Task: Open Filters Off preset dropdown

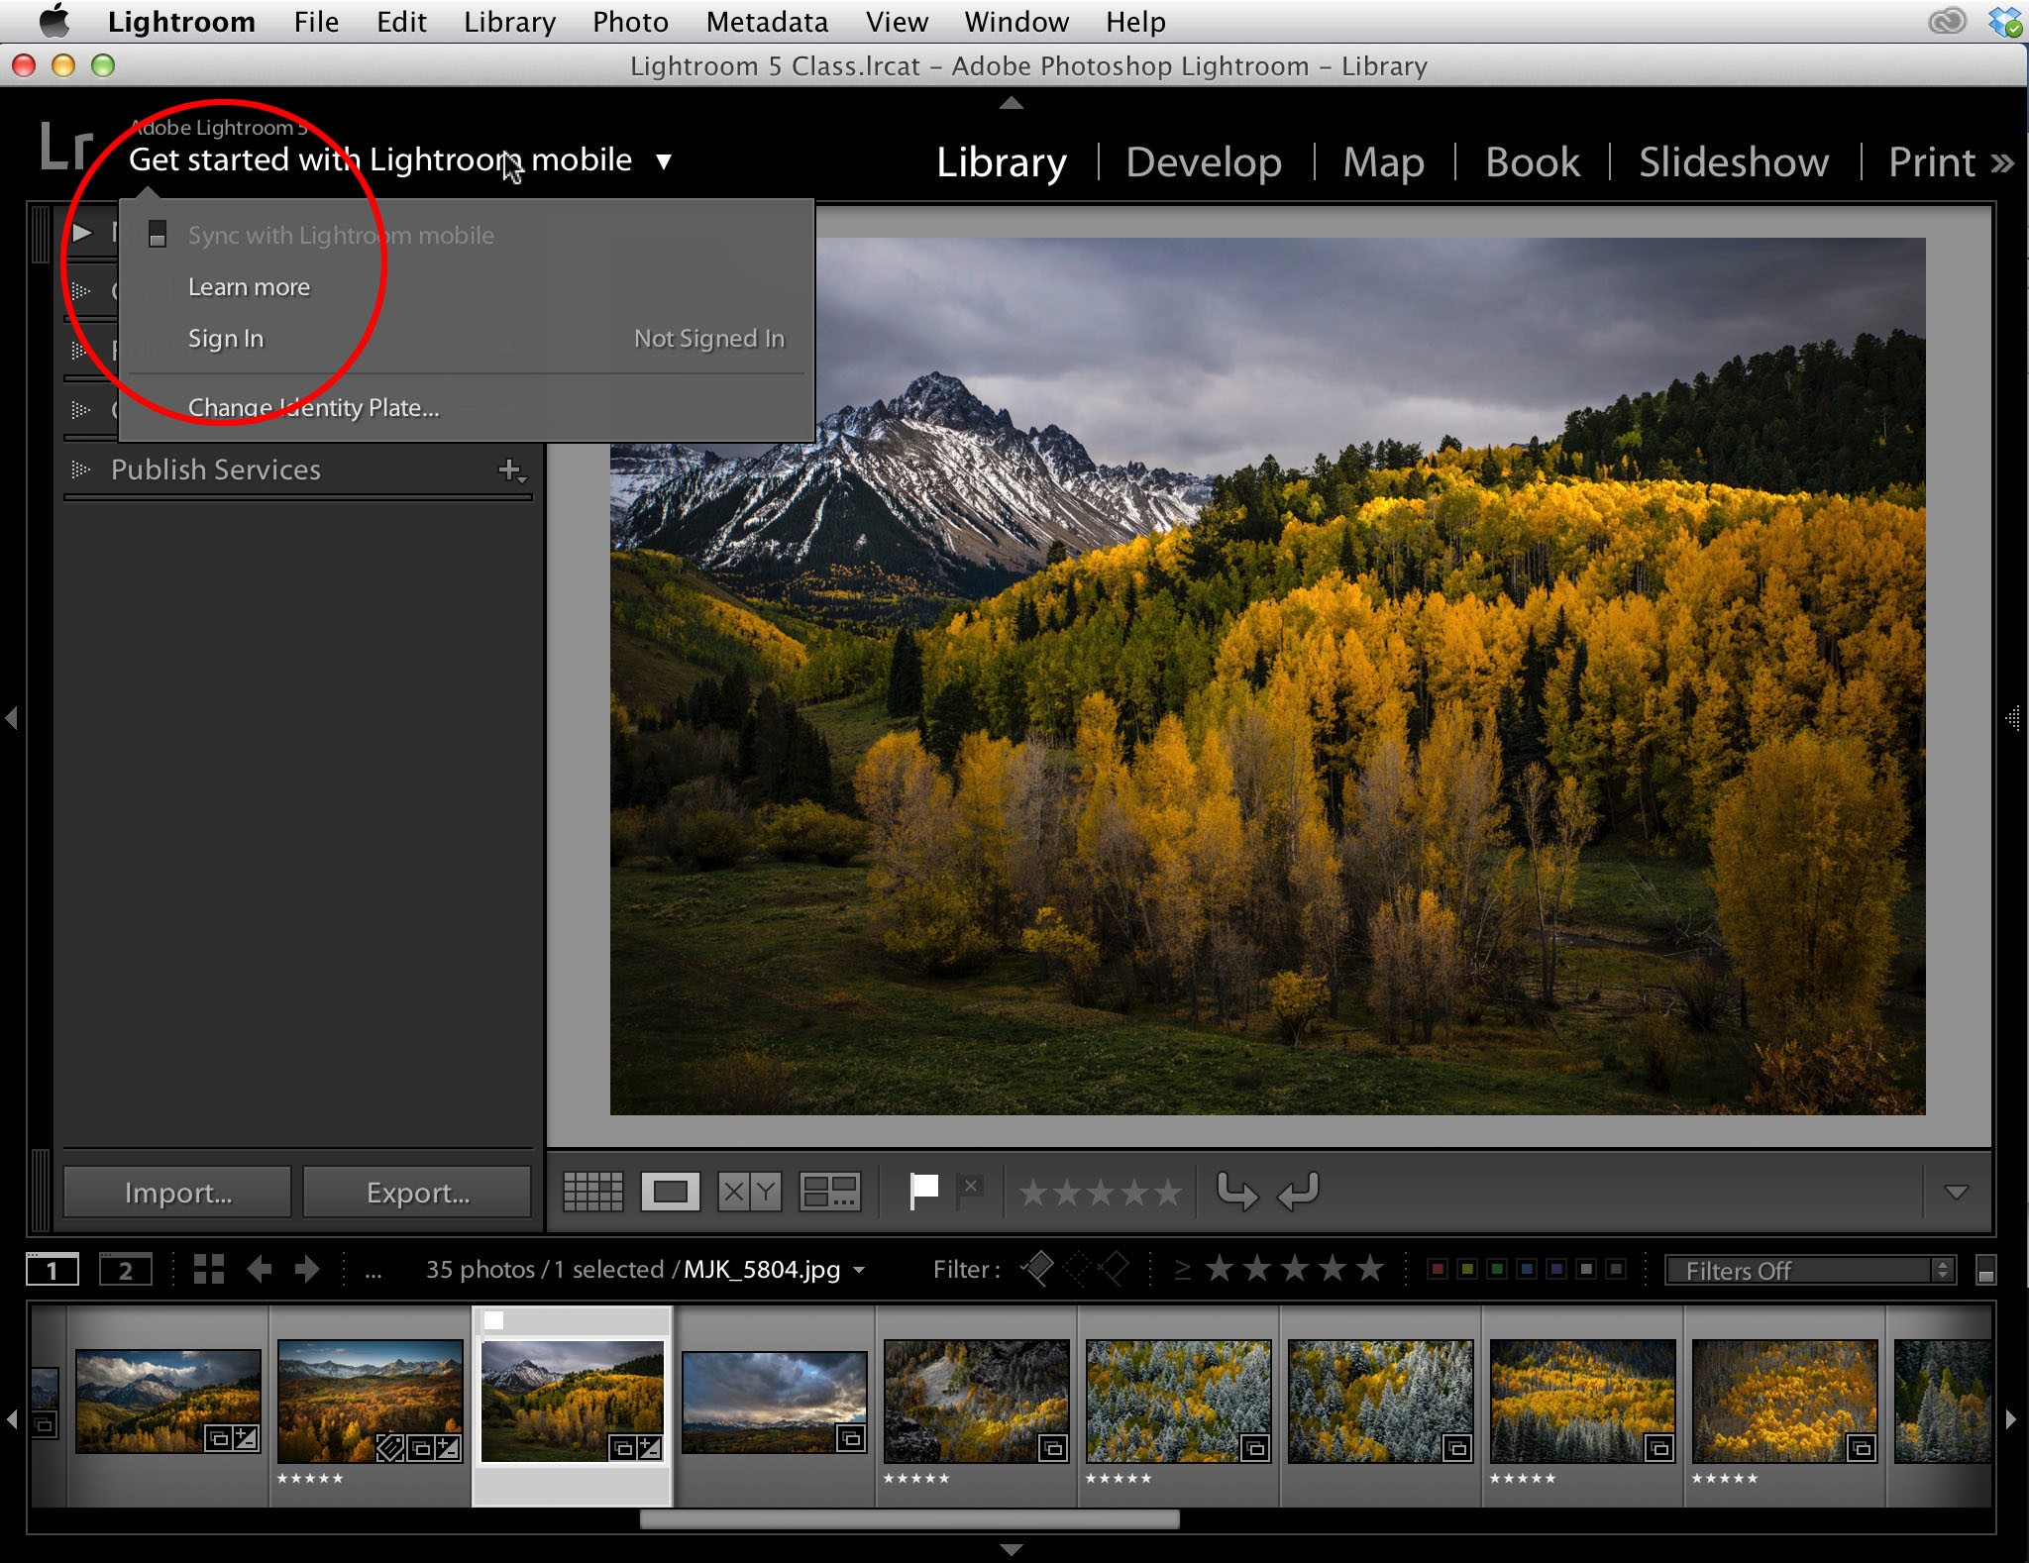Action: click(1810, 1271)
